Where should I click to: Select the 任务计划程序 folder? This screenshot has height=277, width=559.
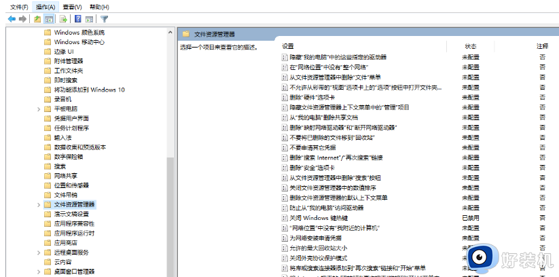[67, 128]
